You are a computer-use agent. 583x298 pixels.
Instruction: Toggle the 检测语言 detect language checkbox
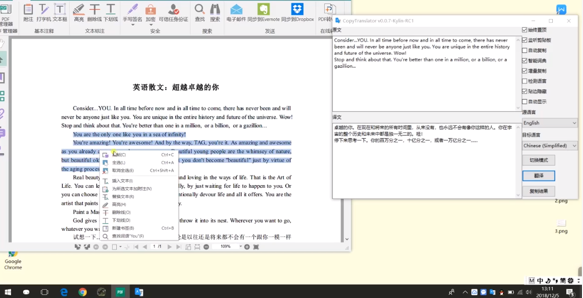point(525,81)
